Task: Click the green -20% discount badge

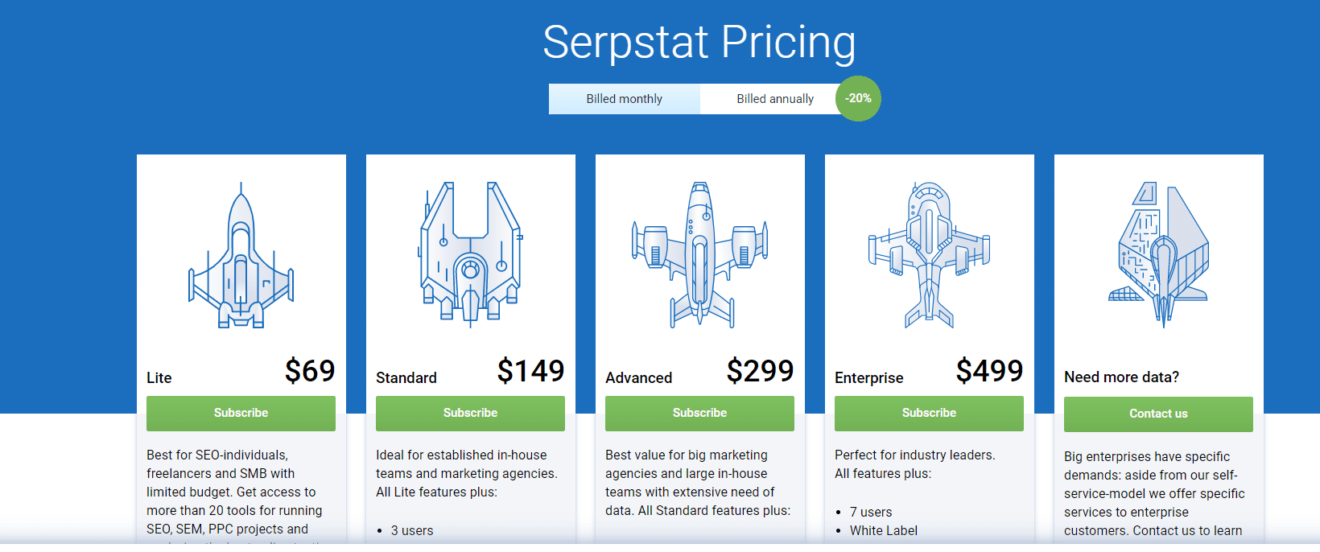Action: (858, 98)
